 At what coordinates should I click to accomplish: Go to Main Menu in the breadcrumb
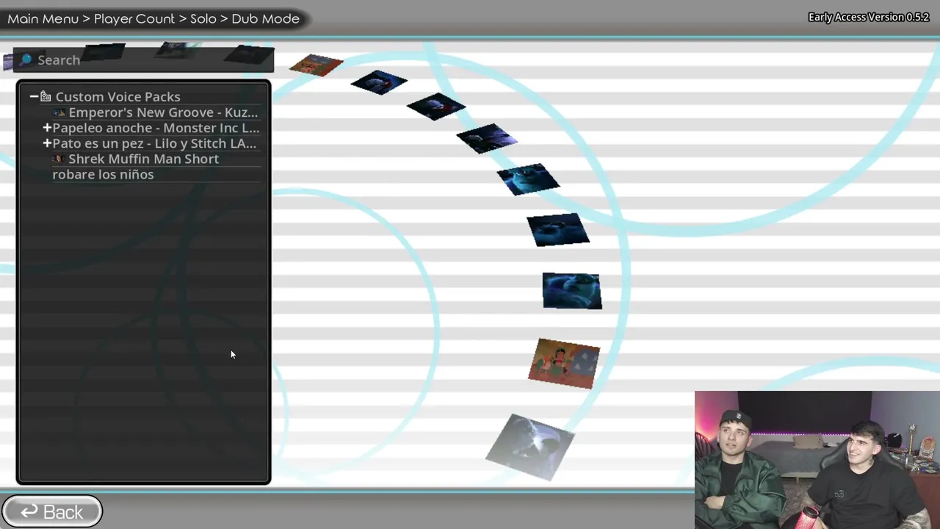pos(43,18)
